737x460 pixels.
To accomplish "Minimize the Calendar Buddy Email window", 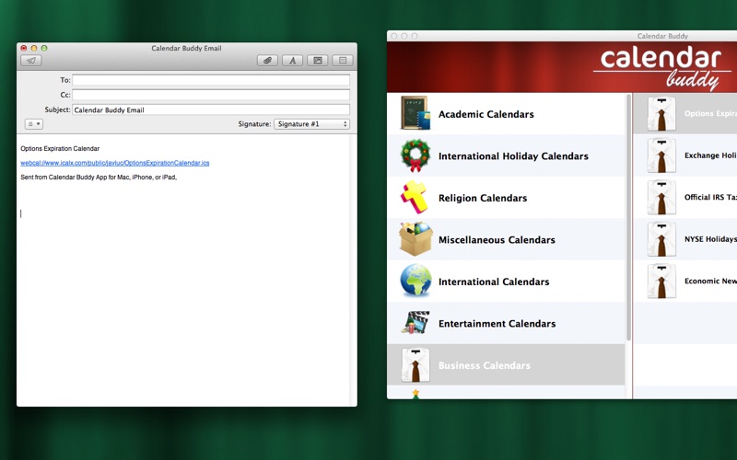I will click(34, 48).
